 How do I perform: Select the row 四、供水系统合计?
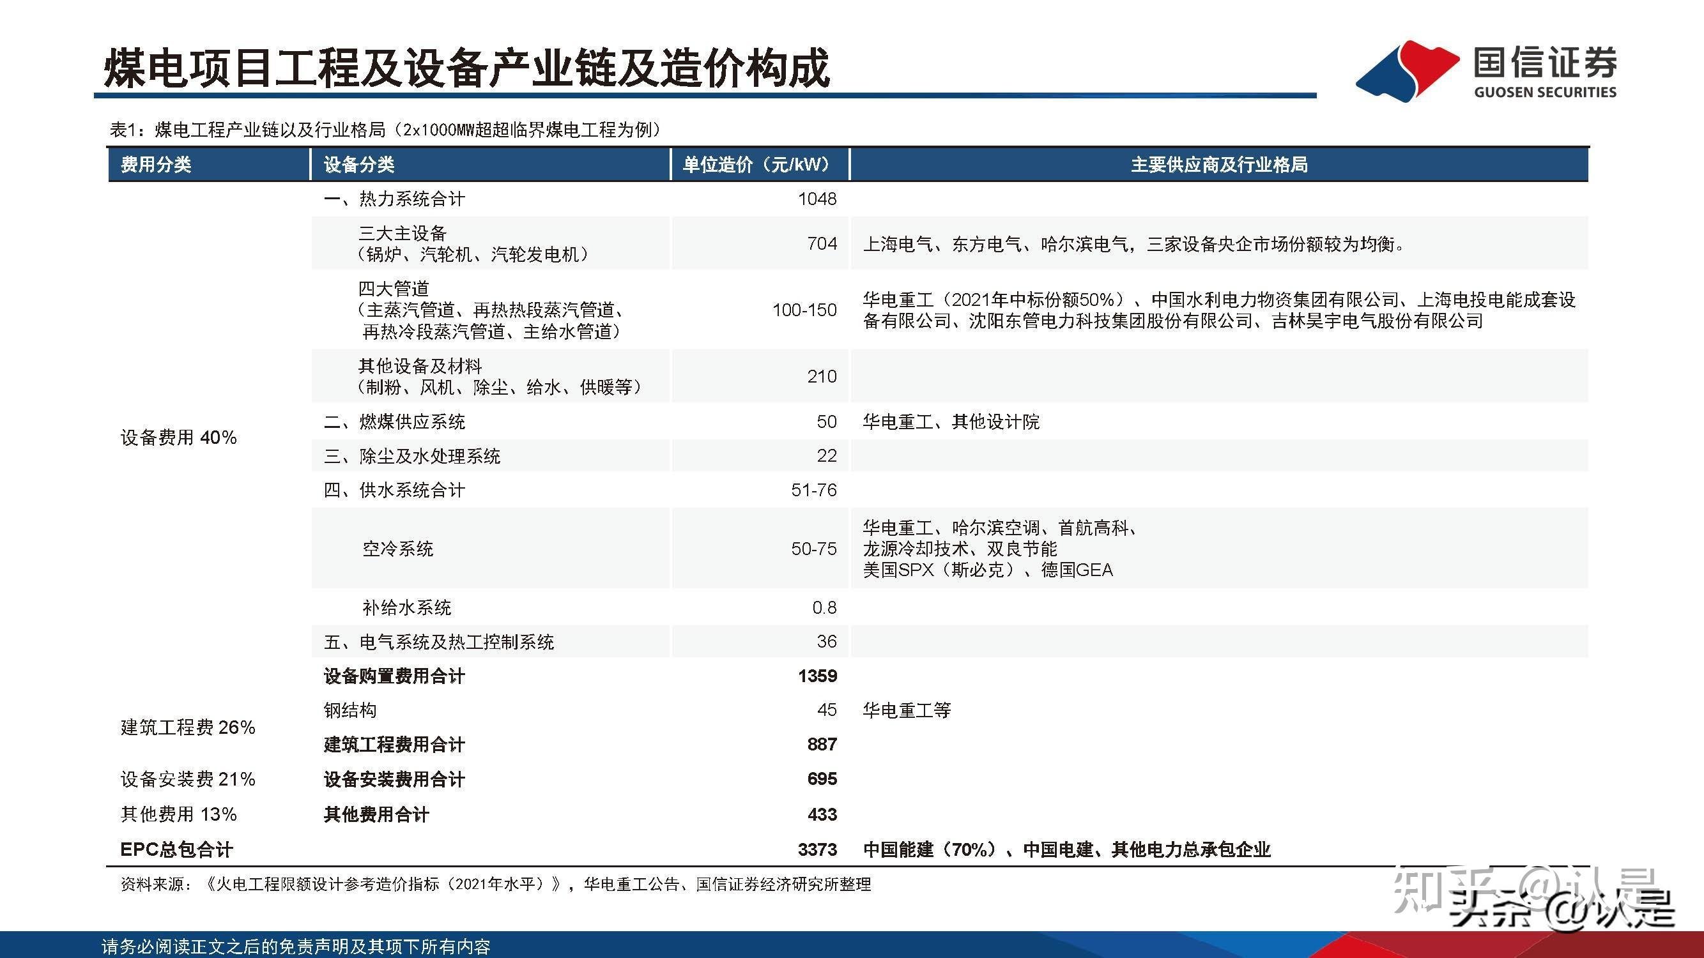(950, 490)
